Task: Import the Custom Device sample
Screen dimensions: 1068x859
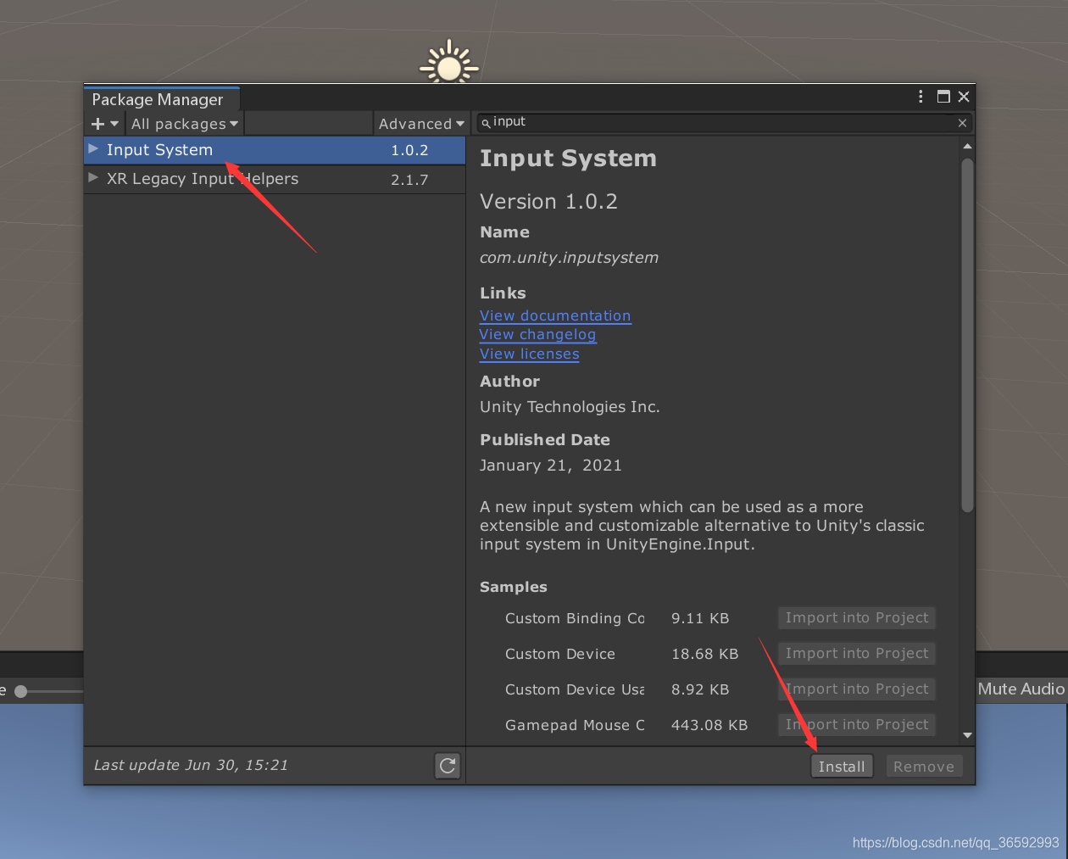Action: click(856, 654)
